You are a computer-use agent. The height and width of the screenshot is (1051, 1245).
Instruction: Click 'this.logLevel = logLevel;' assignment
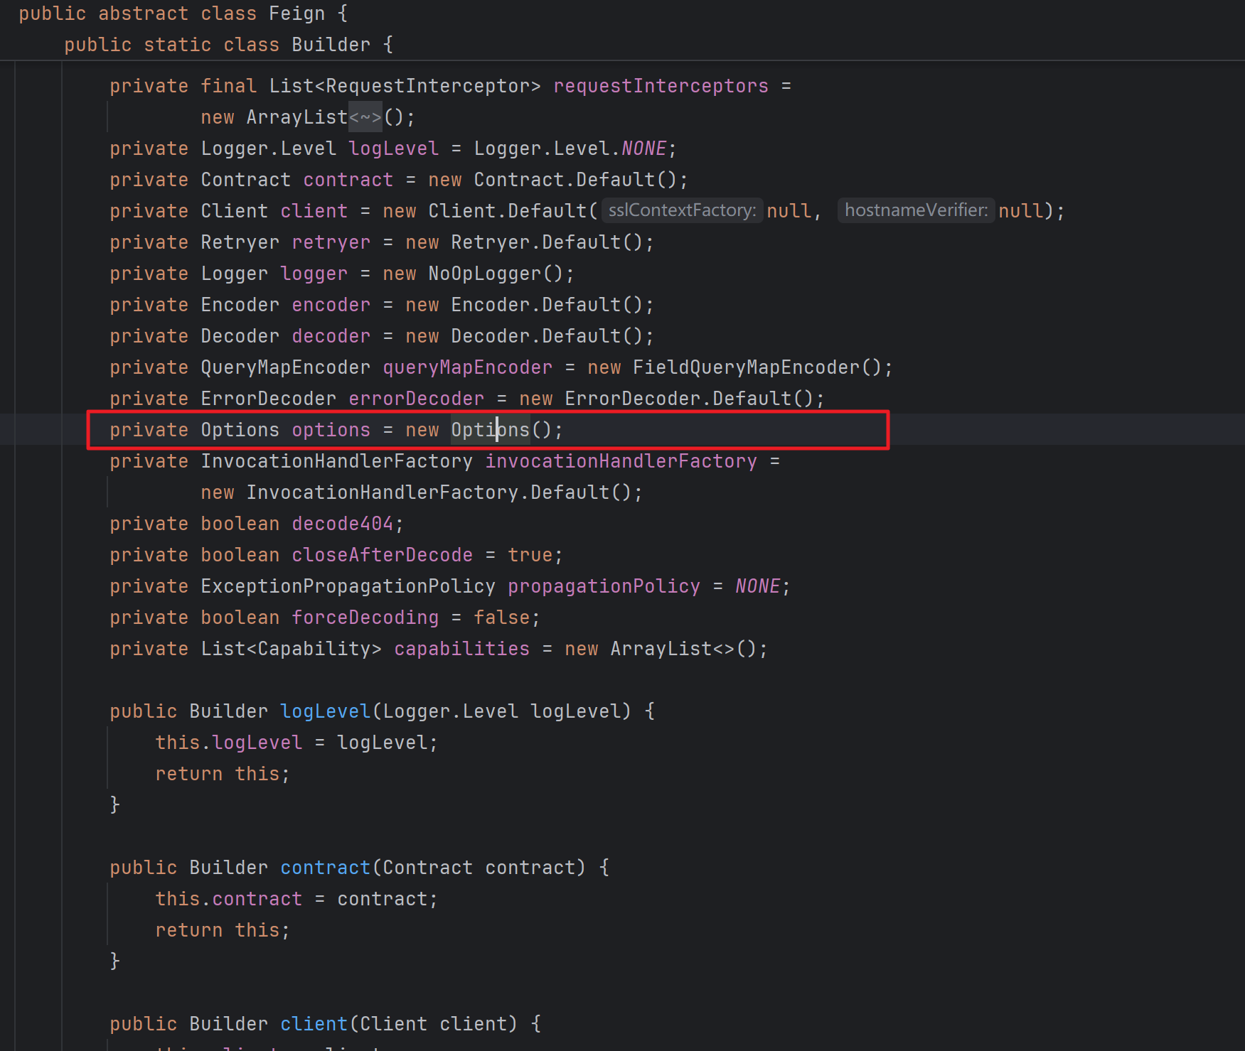pyautogui.click(x=296, y=743)
